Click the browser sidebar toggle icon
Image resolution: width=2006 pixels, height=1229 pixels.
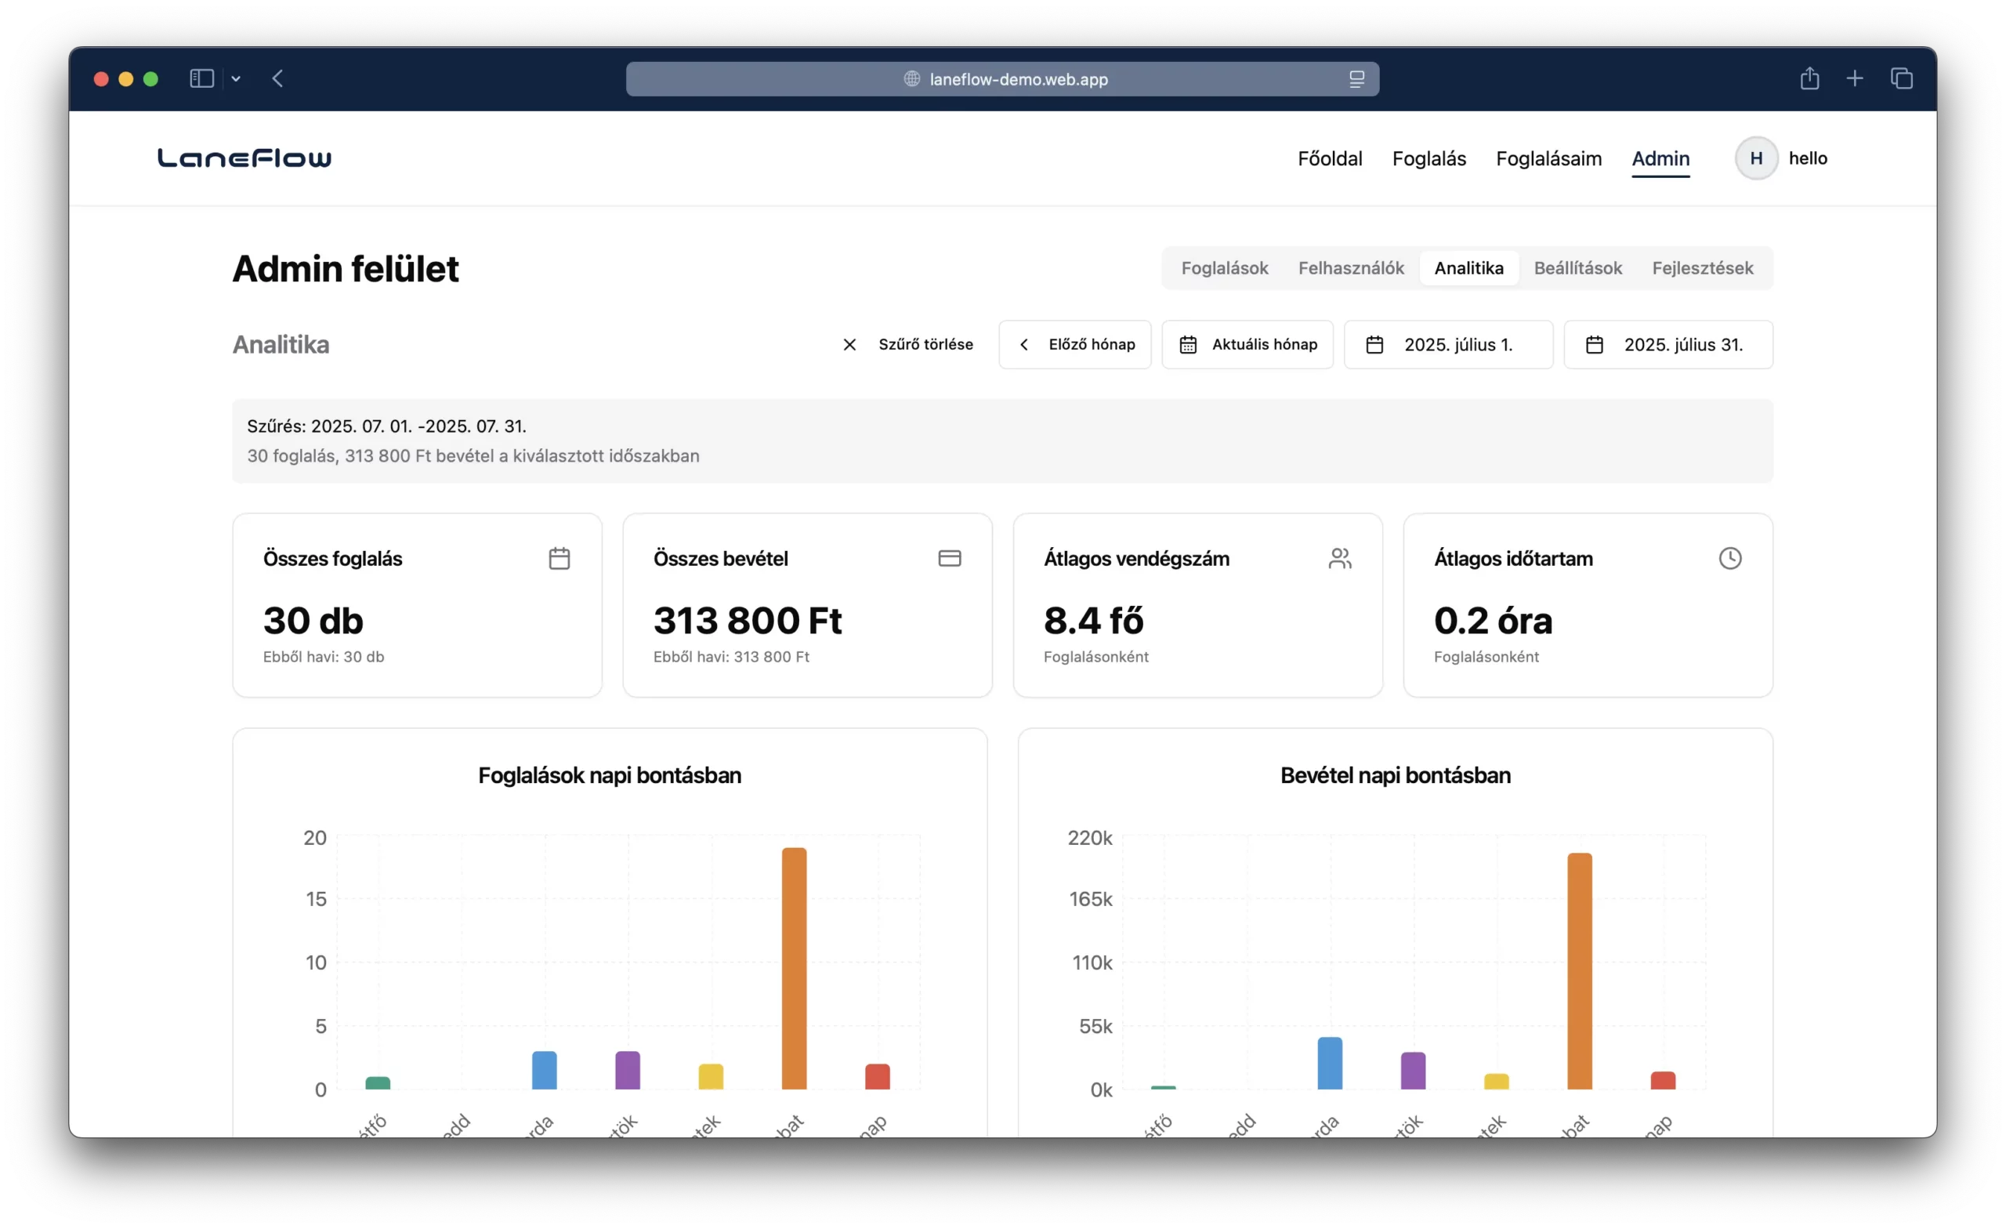(201, 79)
